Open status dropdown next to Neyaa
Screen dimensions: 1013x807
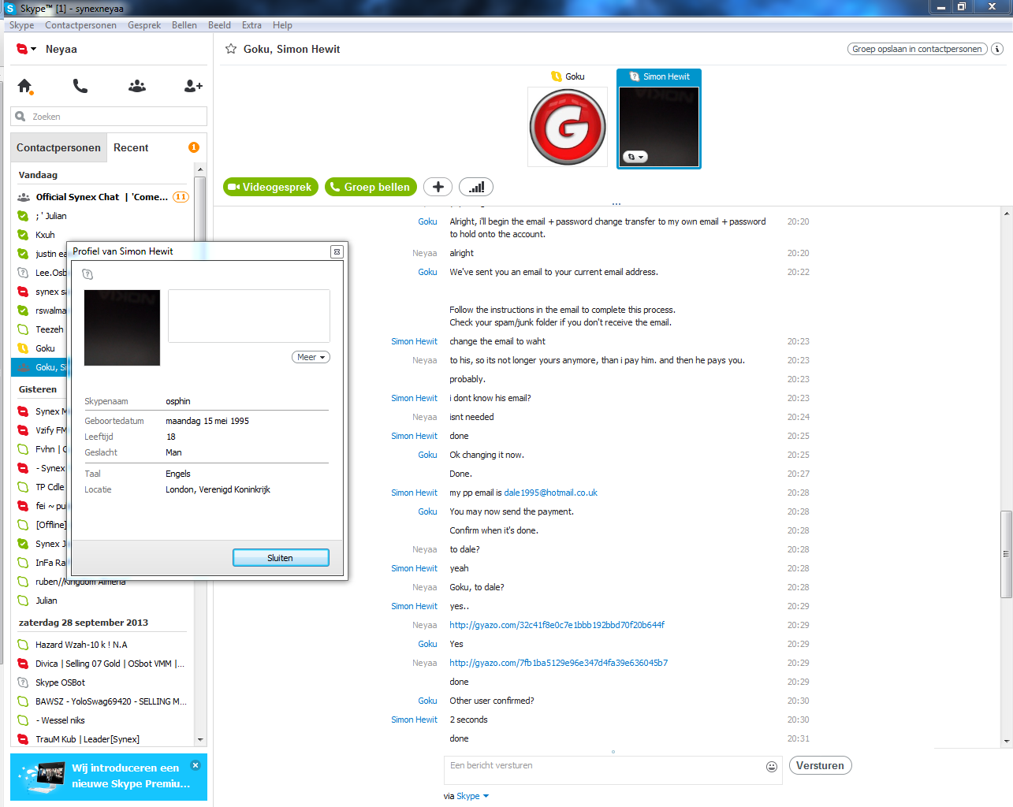pos(27,49)
